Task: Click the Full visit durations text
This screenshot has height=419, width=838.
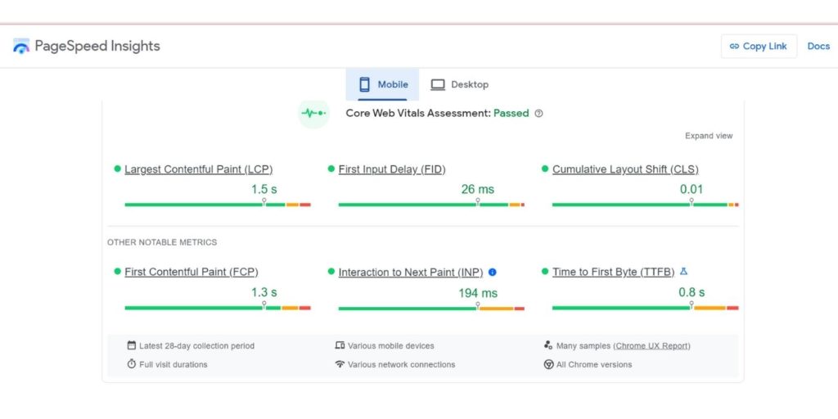Action: tap(173, 364)
